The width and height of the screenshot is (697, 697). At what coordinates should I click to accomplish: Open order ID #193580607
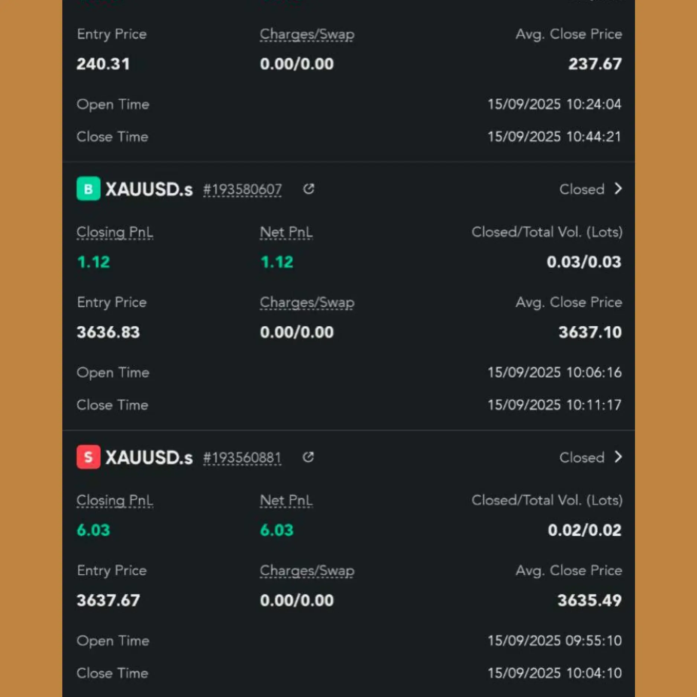(242, 190)
